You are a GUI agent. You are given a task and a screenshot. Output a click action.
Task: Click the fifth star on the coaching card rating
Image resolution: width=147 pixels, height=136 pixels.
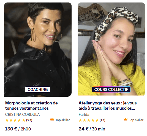(x=24, y=120)
